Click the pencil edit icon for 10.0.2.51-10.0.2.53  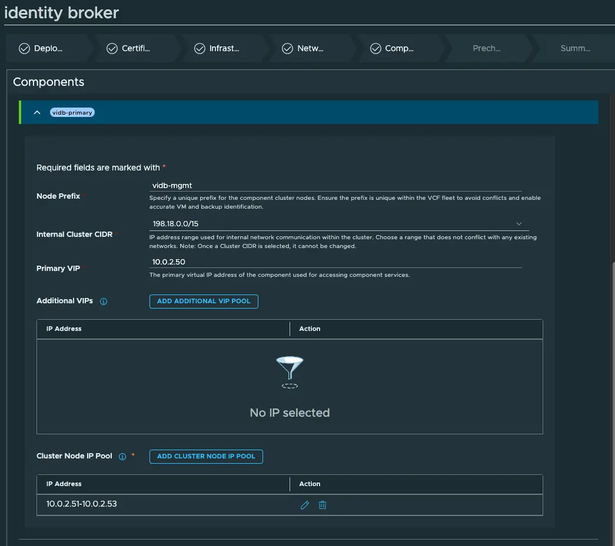pos(304,505)
